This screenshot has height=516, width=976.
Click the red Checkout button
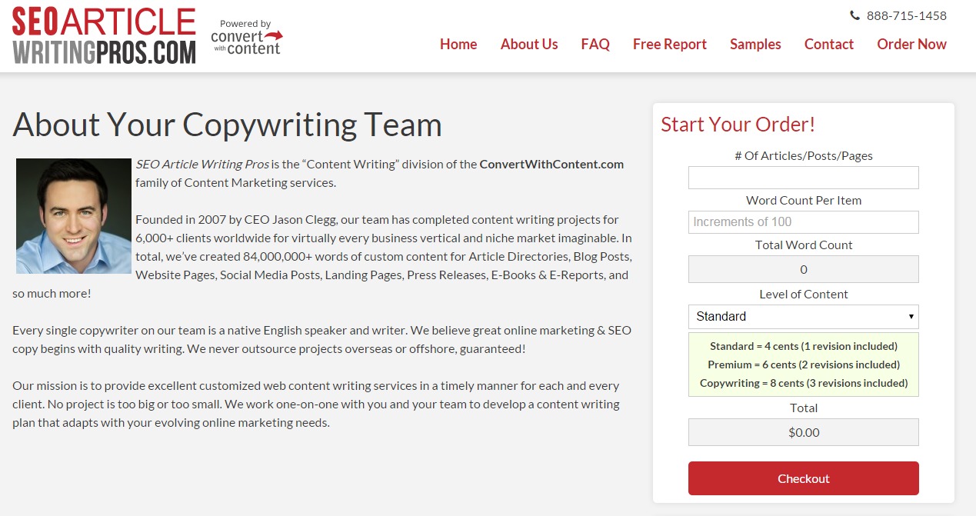pyautogui.click(x=803, y=478)
